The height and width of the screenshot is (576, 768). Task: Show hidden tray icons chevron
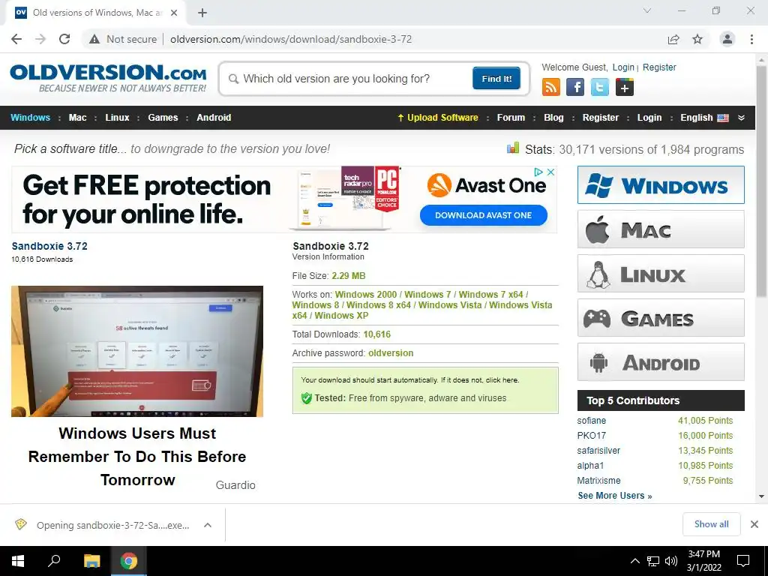[634, 561]
